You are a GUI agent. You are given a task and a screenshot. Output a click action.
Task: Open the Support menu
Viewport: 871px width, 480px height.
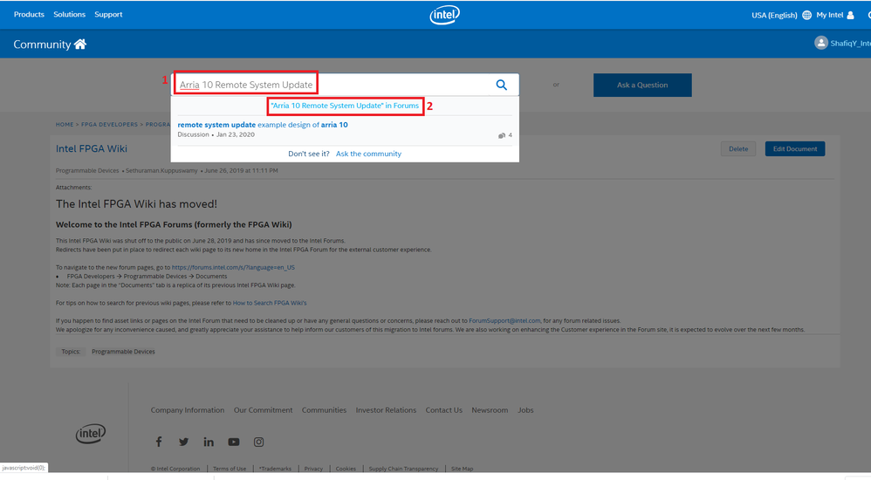click(108, 15)
